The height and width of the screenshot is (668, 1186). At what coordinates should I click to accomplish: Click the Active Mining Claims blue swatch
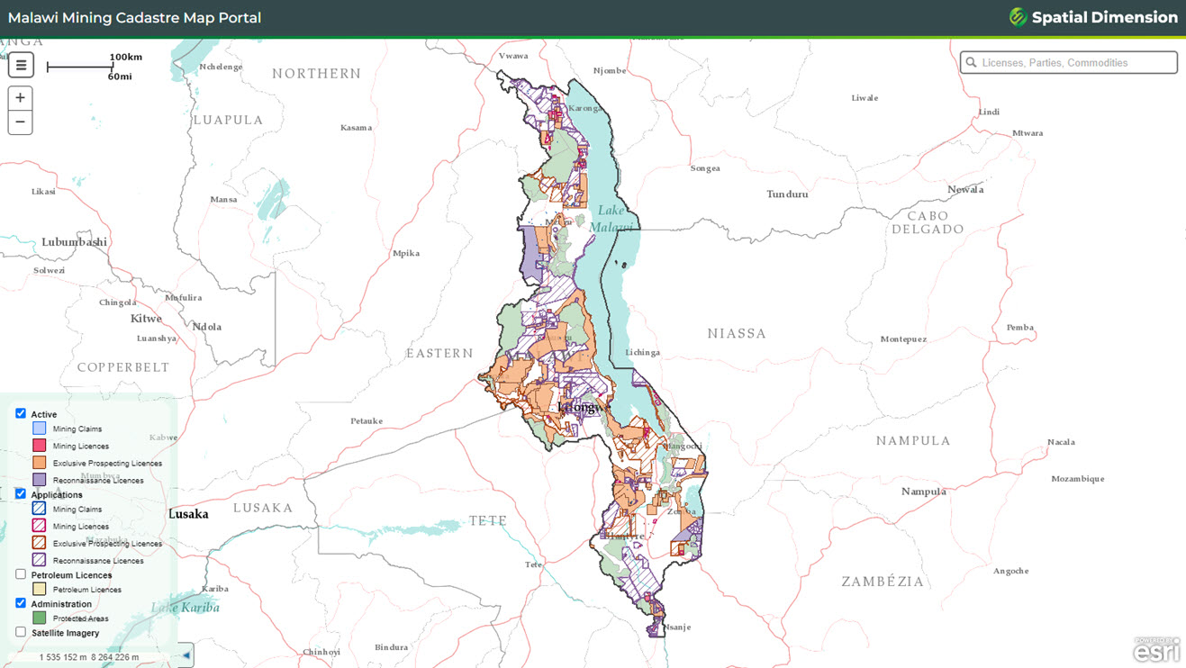[x=39, y=429]
